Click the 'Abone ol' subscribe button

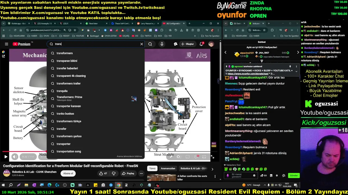(x=68, y=173)
